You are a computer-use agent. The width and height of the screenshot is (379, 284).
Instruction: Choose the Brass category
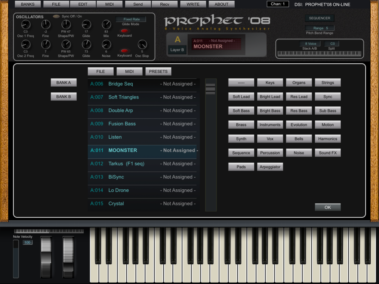tap(241, 125)
